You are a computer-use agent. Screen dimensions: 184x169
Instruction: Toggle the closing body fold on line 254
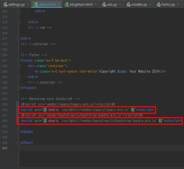19,132
